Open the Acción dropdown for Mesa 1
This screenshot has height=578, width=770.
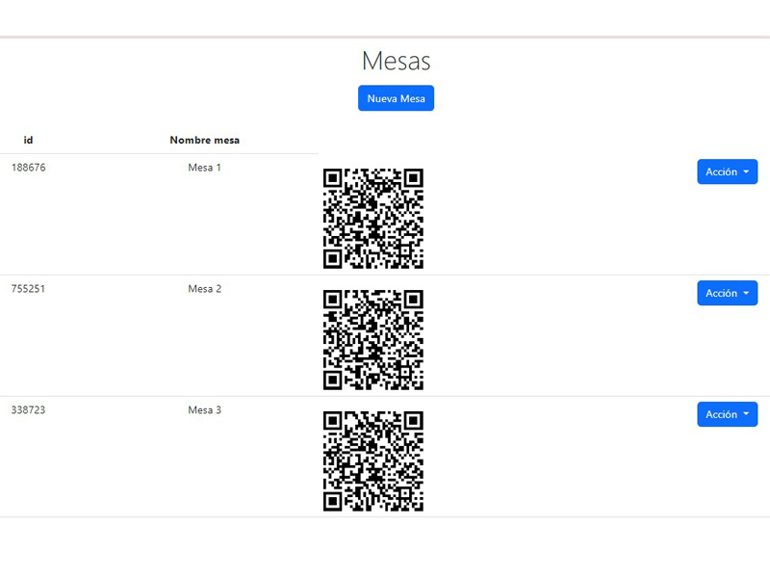tap(727, 171)
